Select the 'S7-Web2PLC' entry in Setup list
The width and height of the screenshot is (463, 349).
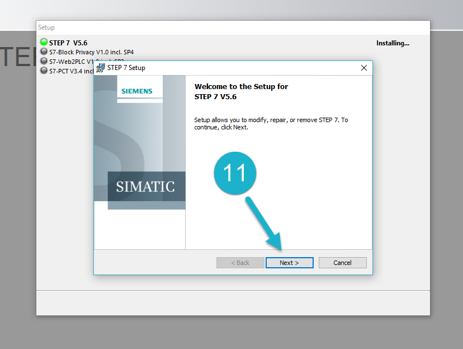pos(71,62)
